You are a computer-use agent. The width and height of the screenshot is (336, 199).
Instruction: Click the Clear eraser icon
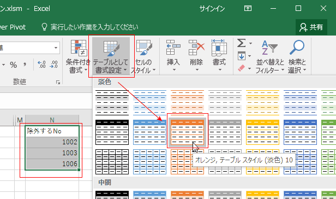pyautogui.click(x=242, y=68)
